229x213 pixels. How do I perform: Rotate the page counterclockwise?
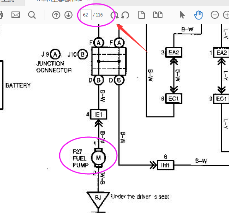click(x=125, y=15)
